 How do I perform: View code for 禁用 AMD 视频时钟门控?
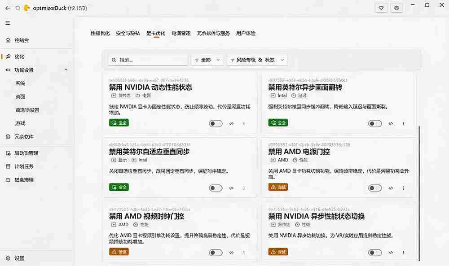[x=231, y=253]
